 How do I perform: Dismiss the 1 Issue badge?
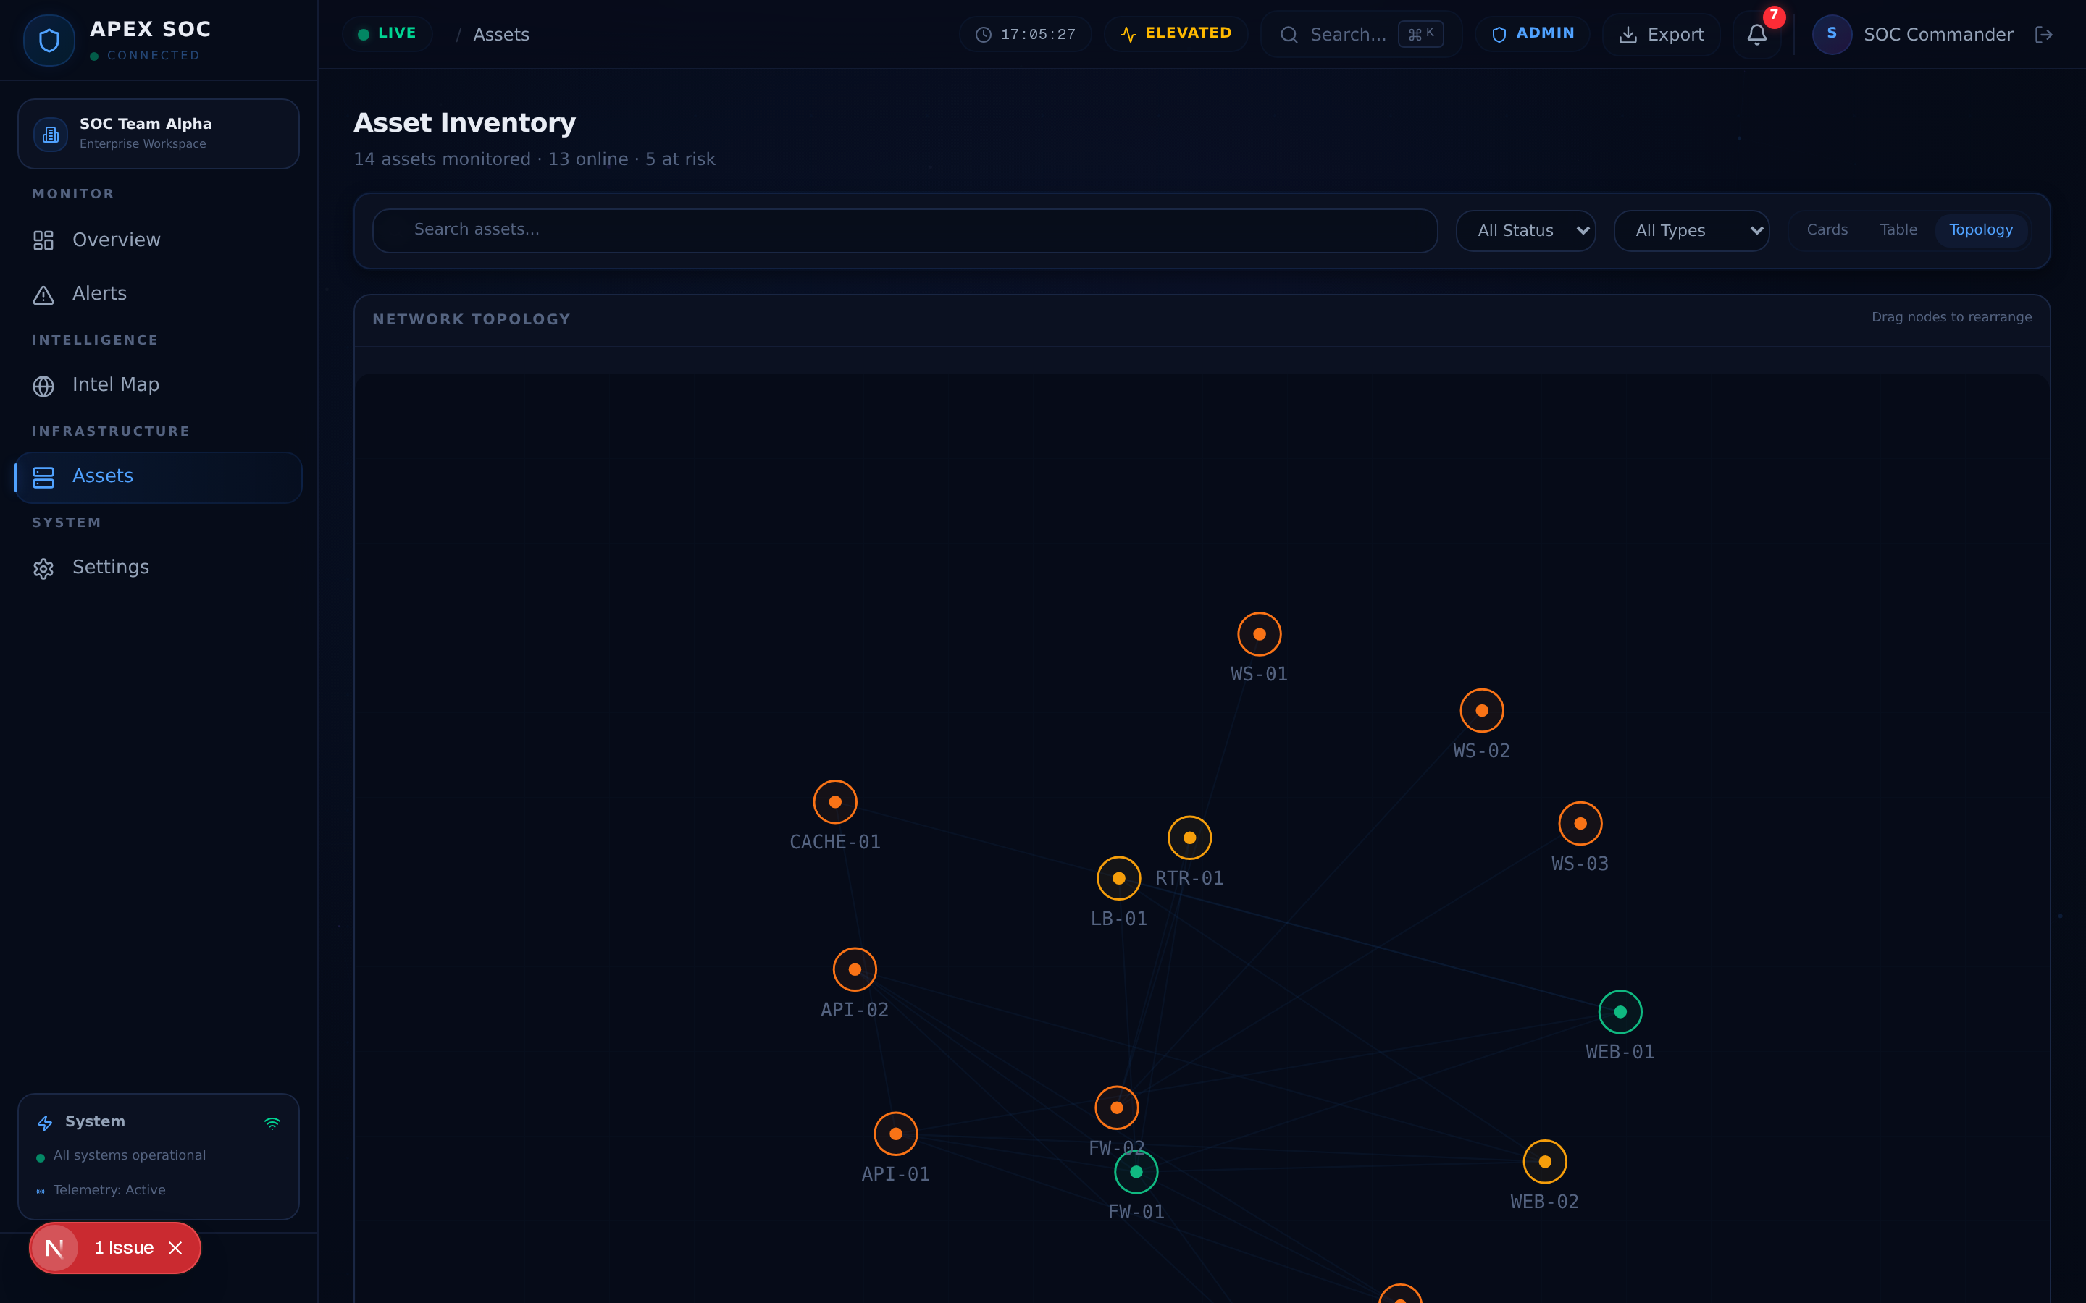coord(176,1248)
